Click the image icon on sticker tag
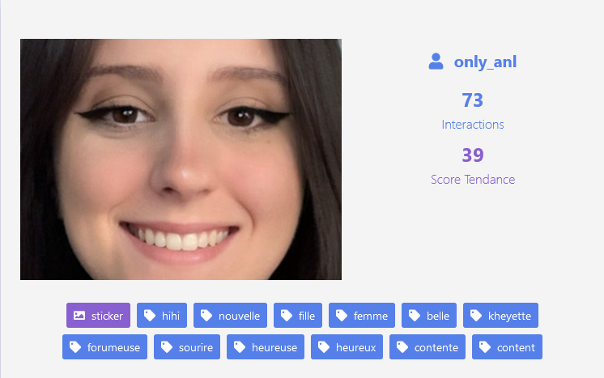 click(x=79, y=316)
